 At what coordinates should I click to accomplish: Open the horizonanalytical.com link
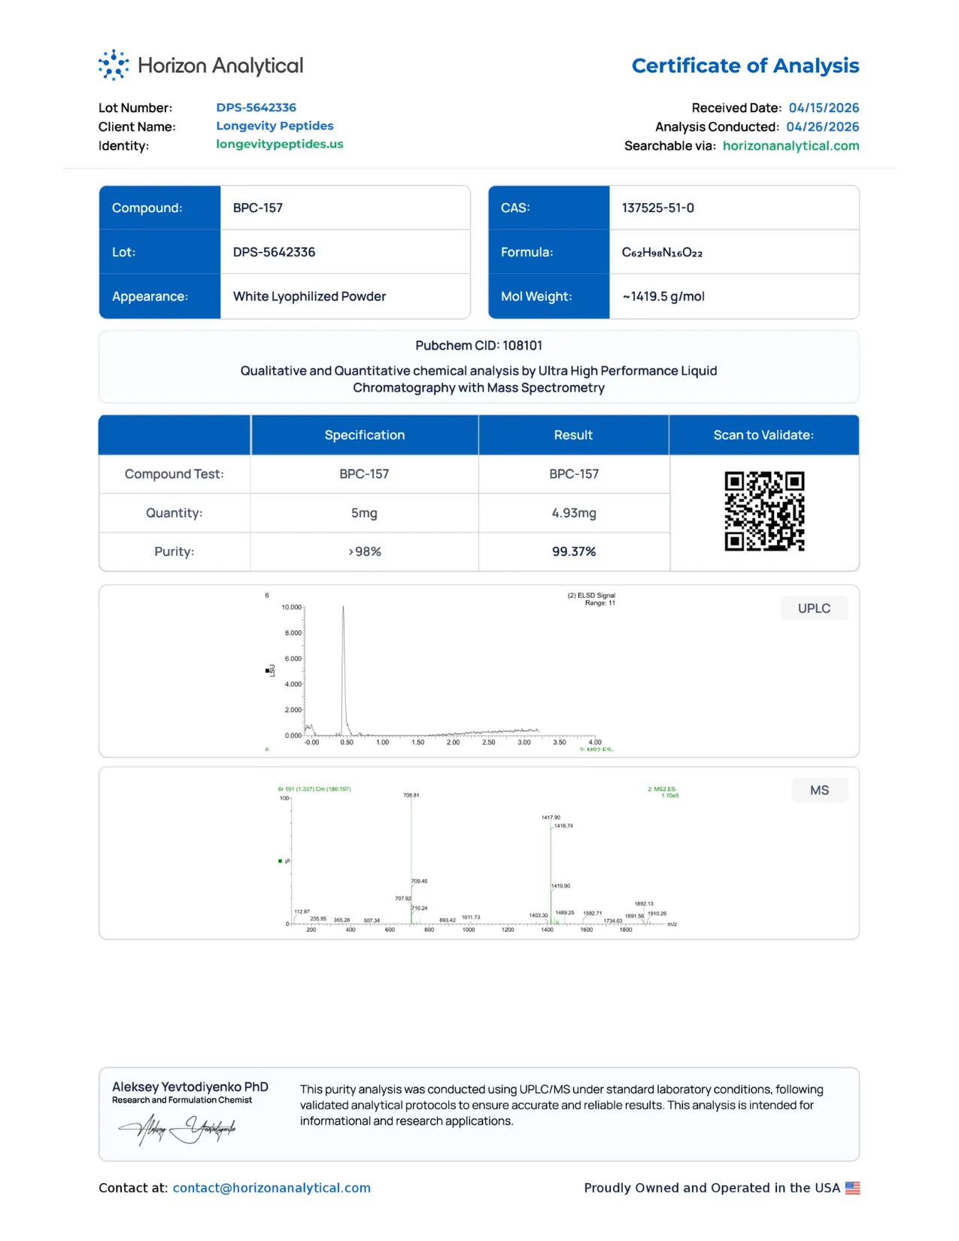791,146
